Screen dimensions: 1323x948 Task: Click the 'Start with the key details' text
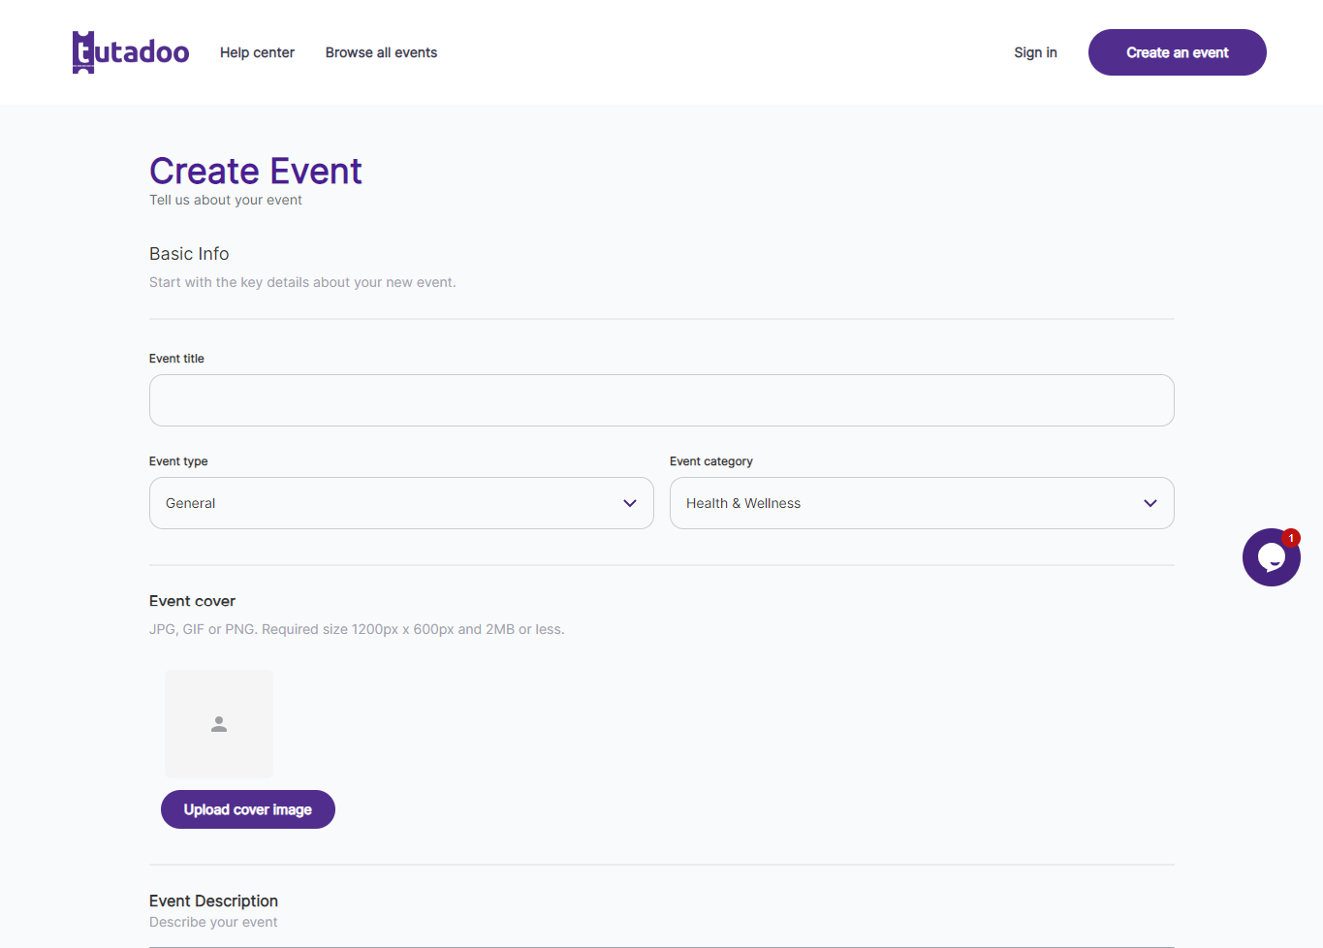(302, 282)
